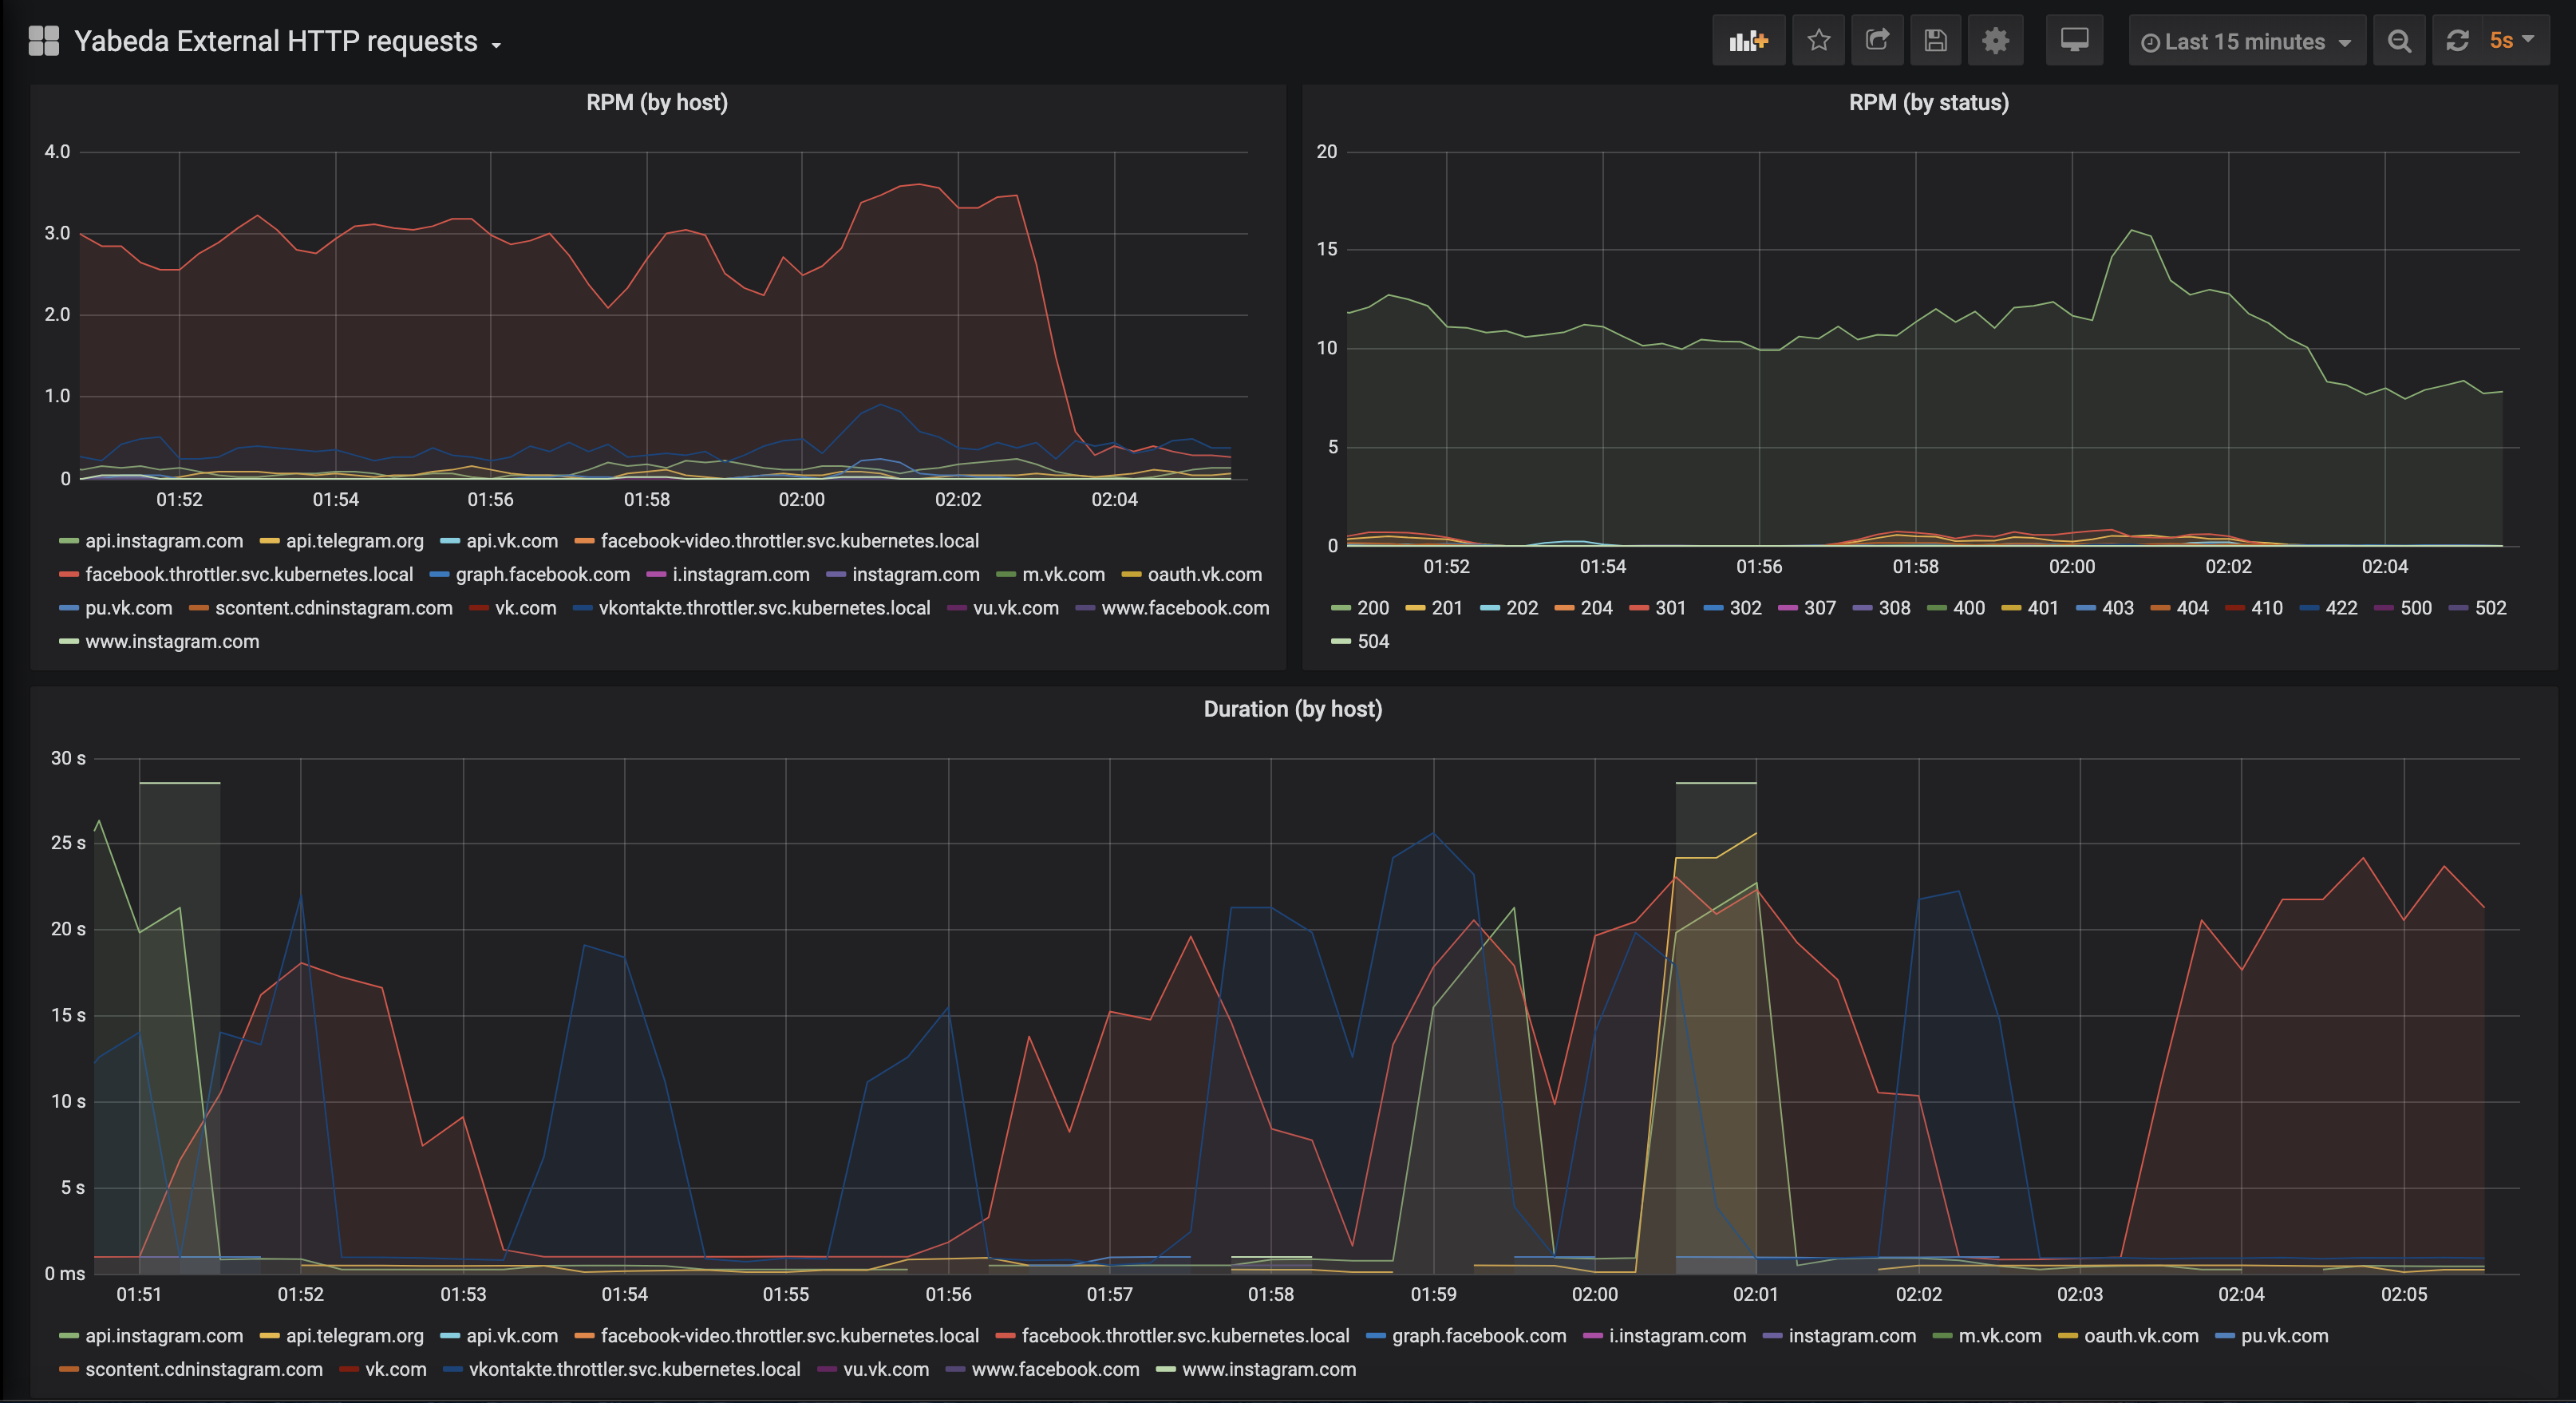Open the Last 15 minutes time picker
The width and height of the screenshot is (2576, 1403).
click(2245, 42)
